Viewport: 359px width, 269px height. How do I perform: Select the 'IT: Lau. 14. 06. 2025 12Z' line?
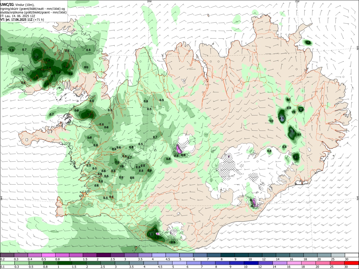(18, 16)
